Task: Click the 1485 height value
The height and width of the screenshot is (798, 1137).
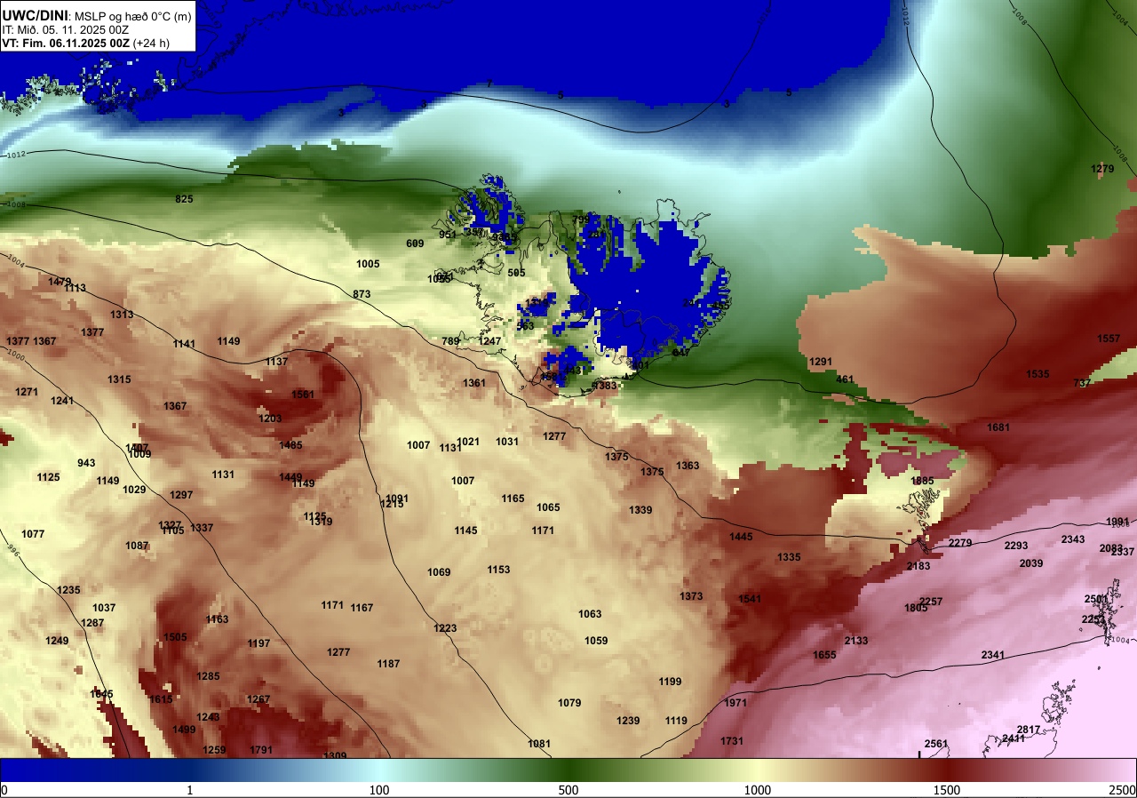Action: [290, 445]
